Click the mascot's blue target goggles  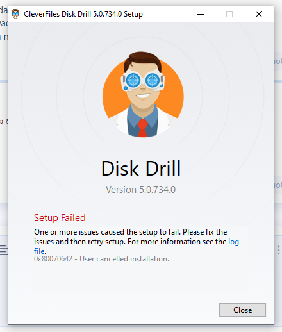142,81
